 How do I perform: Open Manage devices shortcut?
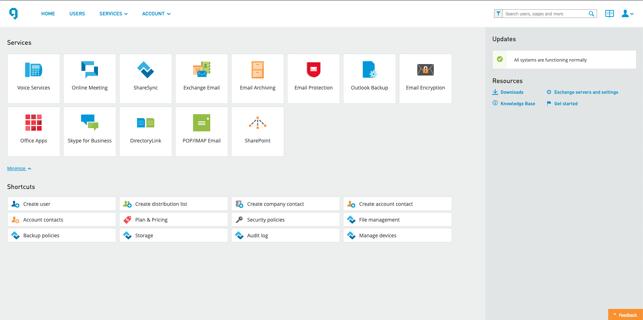click(x=398, y=235)
